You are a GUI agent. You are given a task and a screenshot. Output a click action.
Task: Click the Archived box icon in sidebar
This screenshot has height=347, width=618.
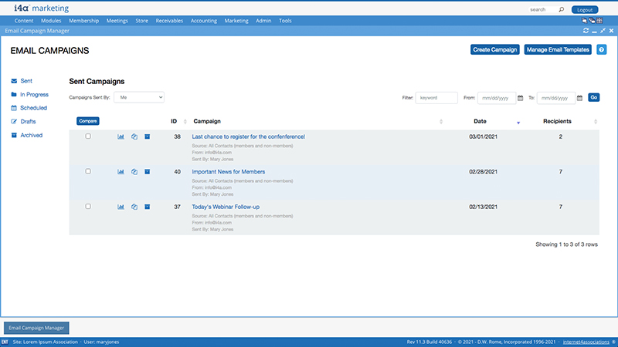[x=14, y=135]
